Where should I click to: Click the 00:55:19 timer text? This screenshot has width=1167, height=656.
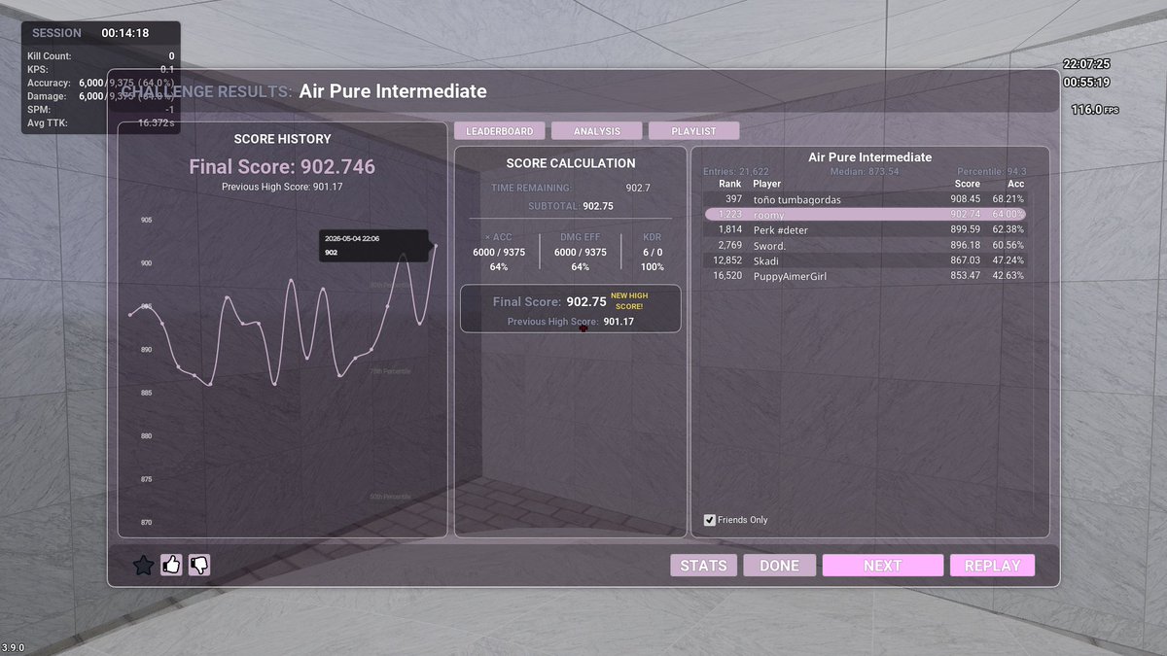point(1086,83)
